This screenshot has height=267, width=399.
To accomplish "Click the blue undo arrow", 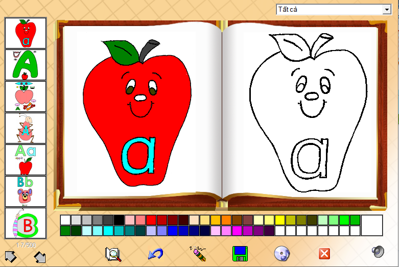I will pyautogui.click(x=155, y=254).
